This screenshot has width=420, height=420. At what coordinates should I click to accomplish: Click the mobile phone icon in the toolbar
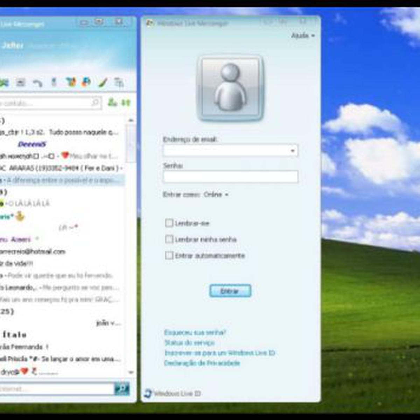point(54,82)
